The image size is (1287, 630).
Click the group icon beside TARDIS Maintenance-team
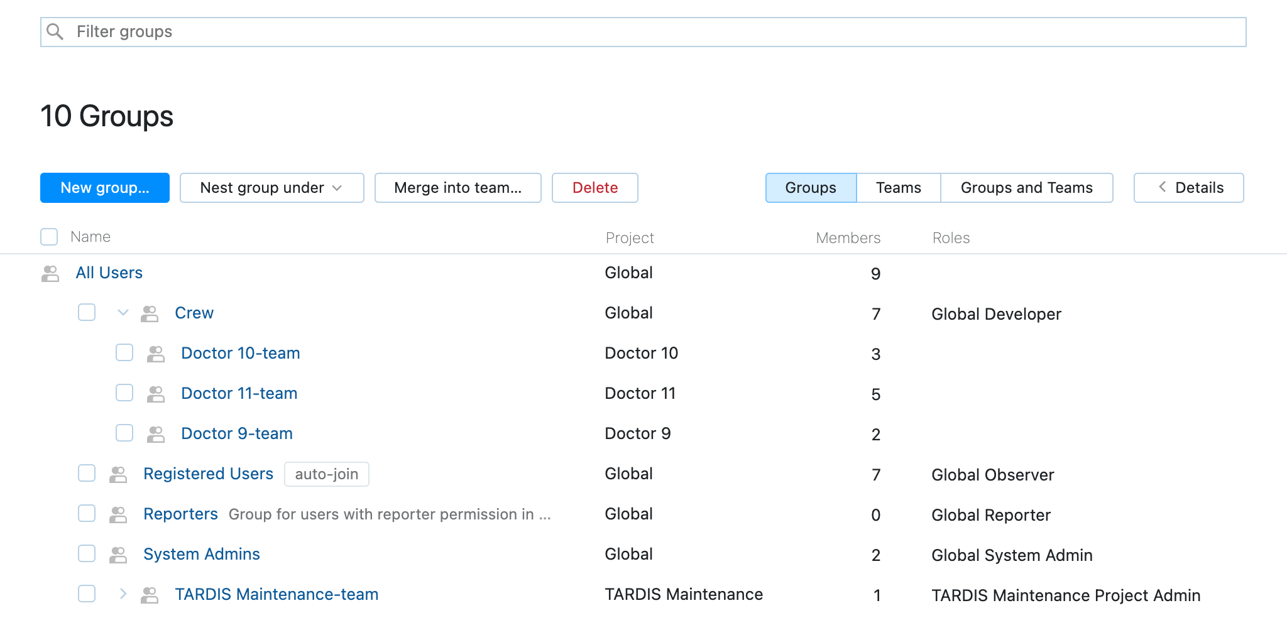point(150,594)
